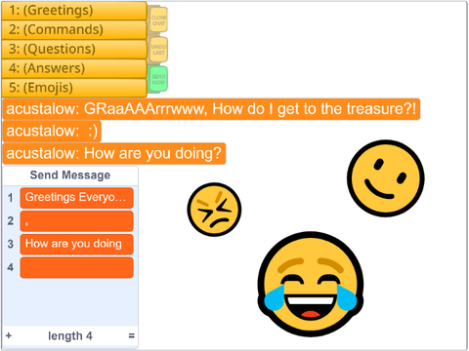Click the Close Chat button

[x=158, y=20]
